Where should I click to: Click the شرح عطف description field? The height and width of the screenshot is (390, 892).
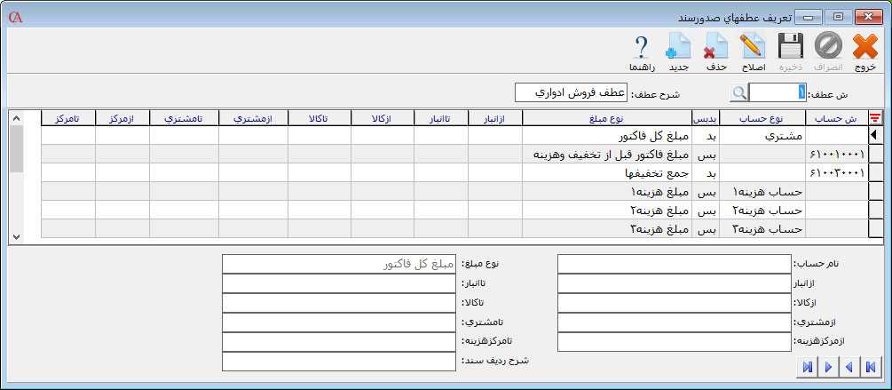(571, 92)
